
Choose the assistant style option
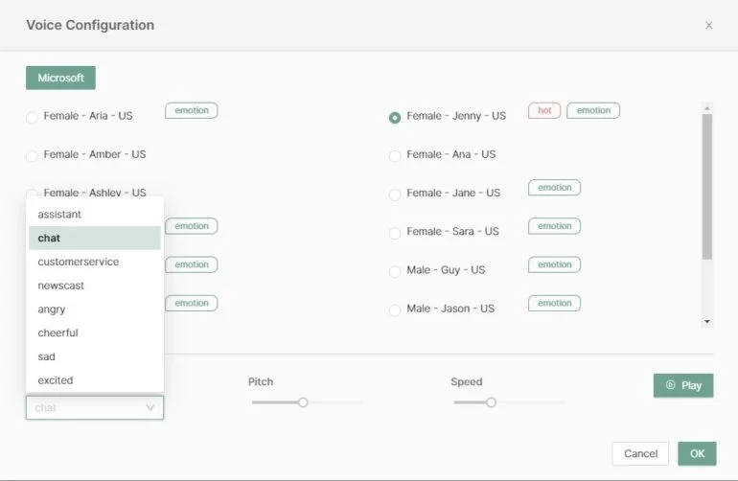[59, 215]
